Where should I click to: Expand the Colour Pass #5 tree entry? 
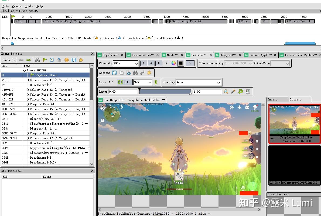(28, 109)
